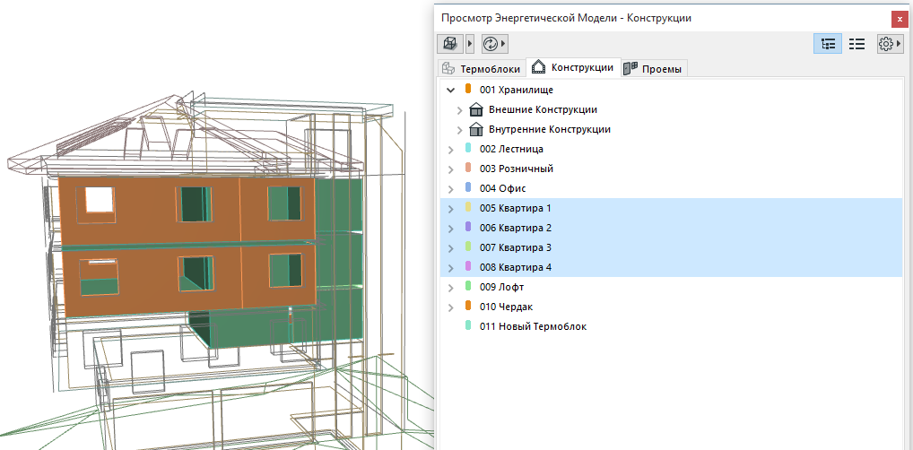Collapse the 001 Хранилище tree node
The image size is (913, 450).
450,91
